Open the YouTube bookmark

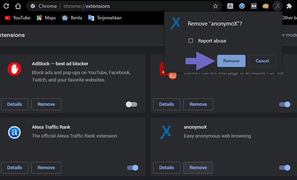click(x=17, y=18)
